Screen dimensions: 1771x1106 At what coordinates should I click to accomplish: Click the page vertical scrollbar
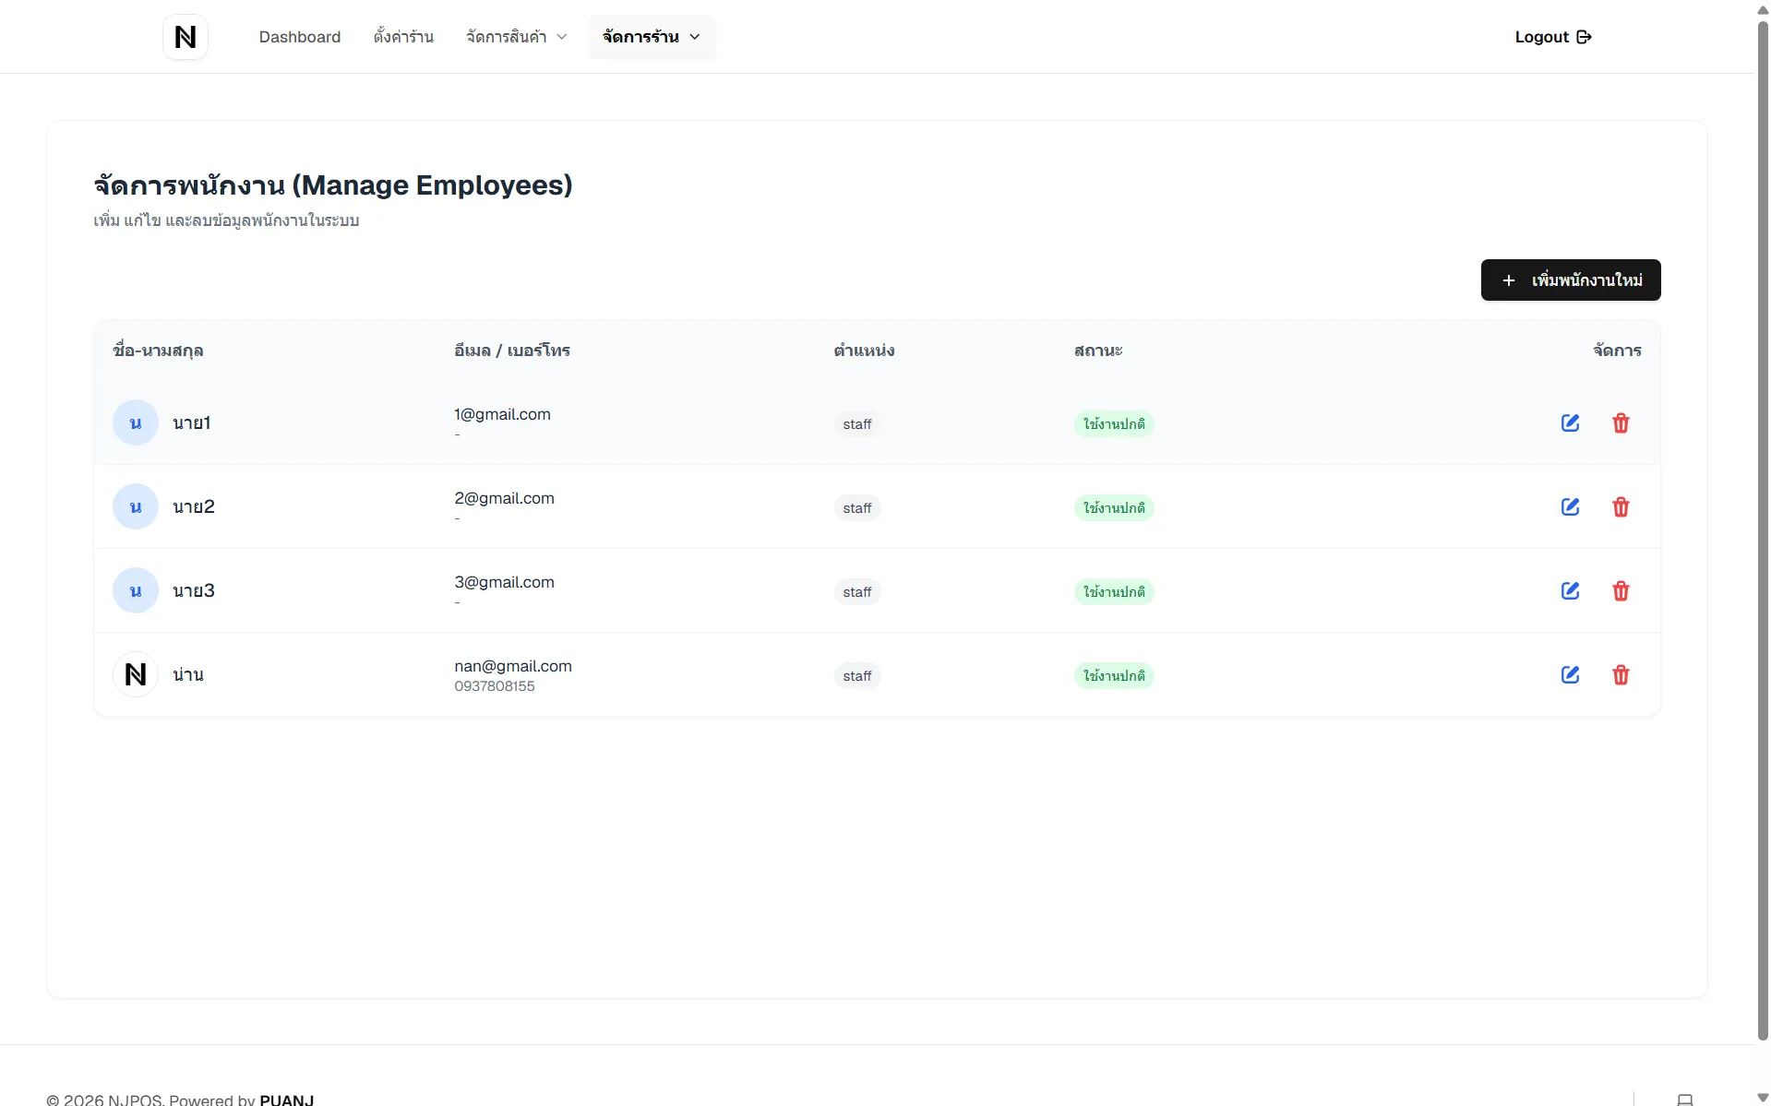click(x=1763, y=530)
